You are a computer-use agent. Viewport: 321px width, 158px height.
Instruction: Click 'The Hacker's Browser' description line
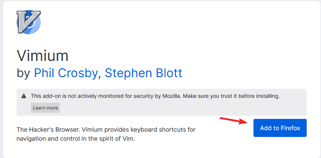tap(106, 129)
